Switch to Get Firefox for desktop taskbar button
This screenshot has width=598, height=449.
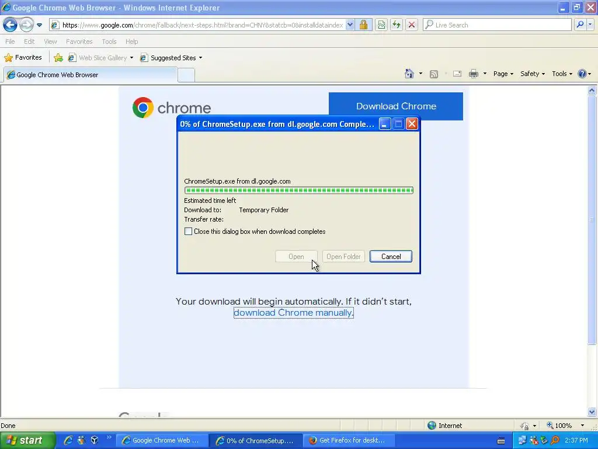[x=349, y=440]
